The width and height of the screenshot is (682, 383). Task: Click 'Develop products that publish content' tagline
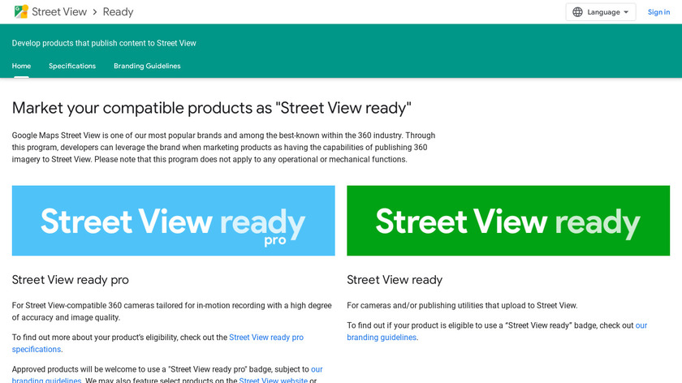click(x=104, y=43)
